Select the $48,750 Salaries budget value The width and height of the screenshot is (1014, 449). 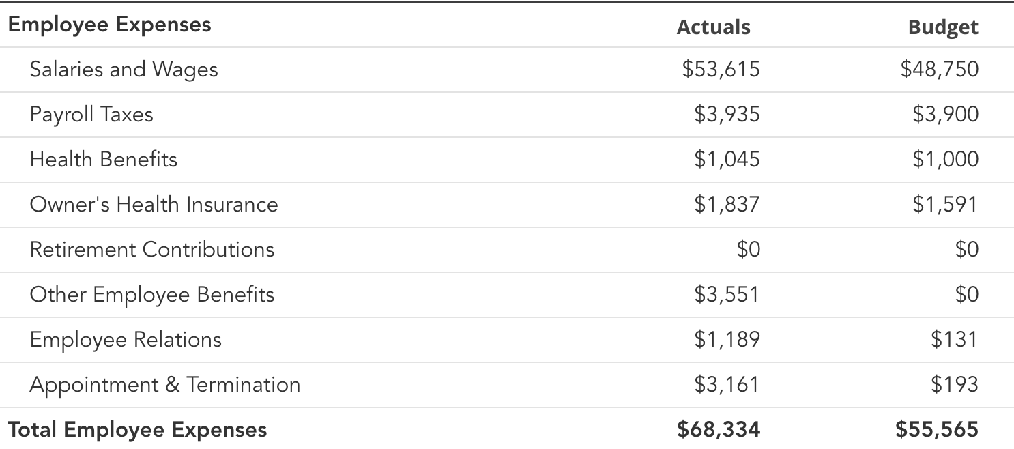coord(939,70)
